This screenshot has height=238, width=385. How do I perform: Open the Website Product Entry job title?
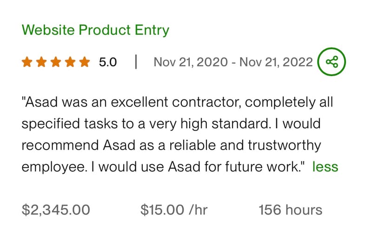(x=95, y=30)
